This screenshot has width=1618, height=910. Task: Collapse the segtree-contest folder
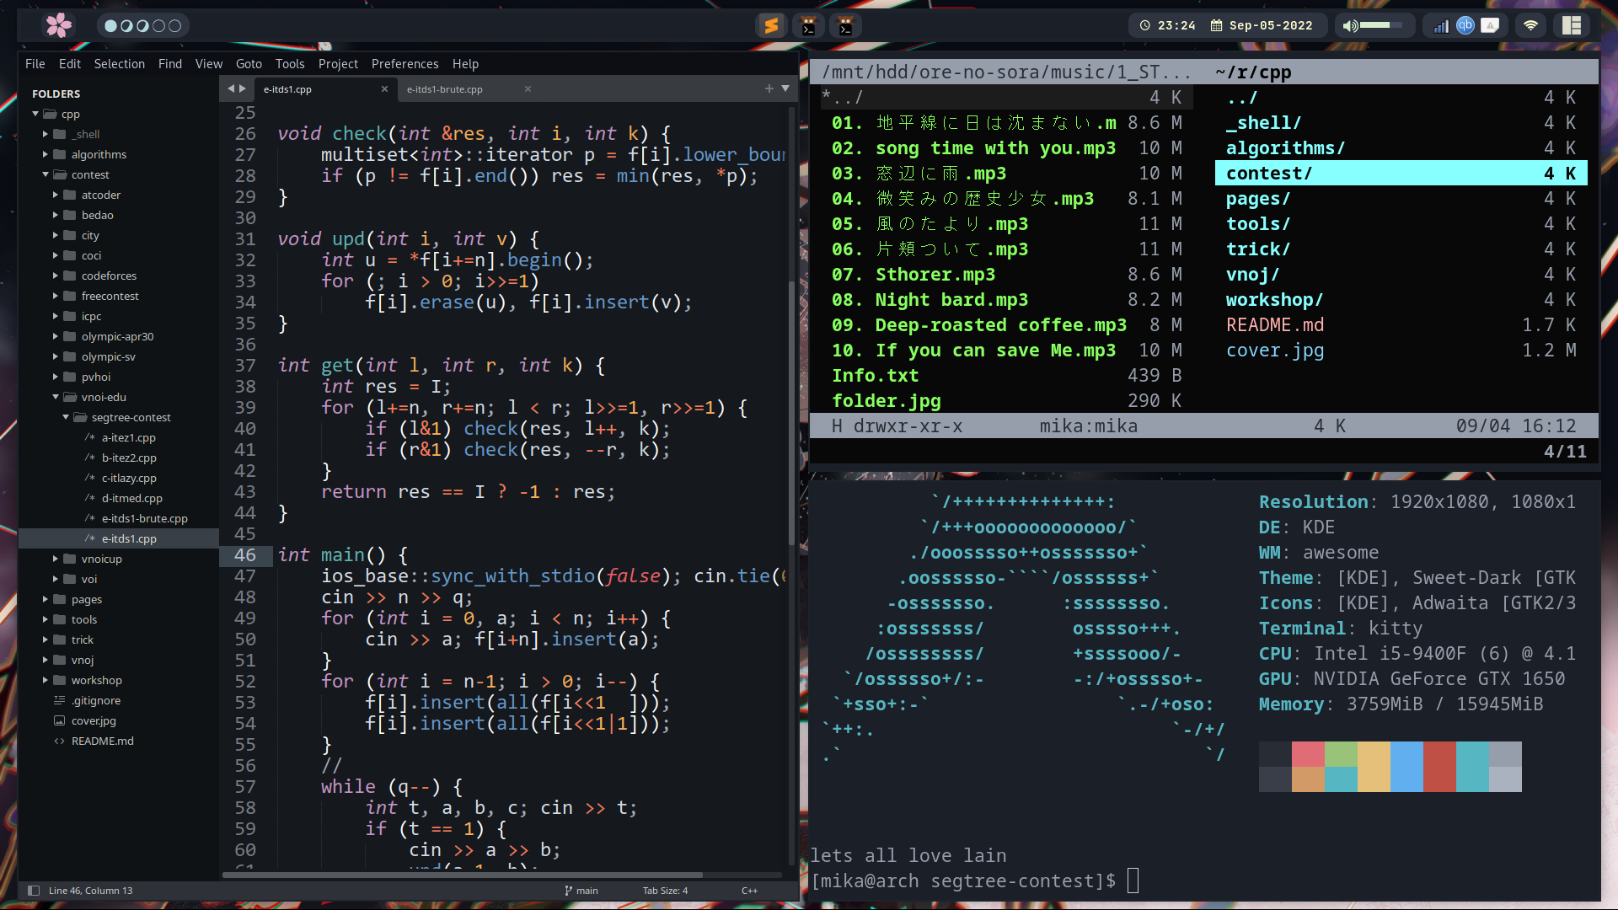coord(66,417)
